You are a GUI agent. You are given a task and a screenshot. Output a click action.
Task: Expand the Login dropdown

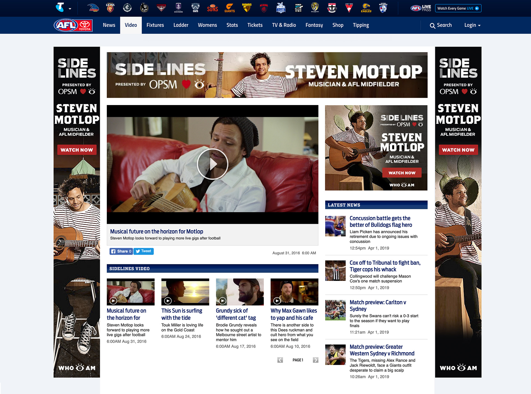[472, 25]
